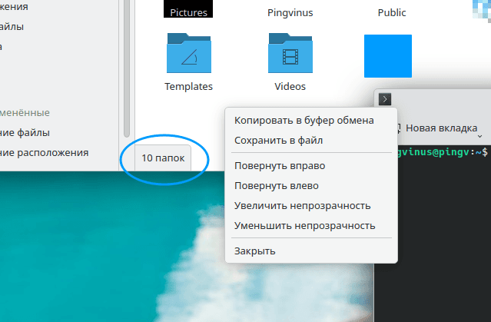Click the Public folder label
Image resolution: width=491 pixels, height=322 pixels.
pos(392,13)
